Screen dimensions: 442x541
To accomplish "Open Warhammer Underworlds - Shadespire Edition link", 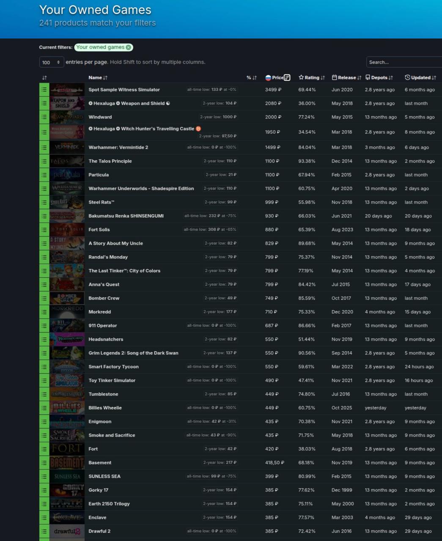I will [x=141, y=189].
